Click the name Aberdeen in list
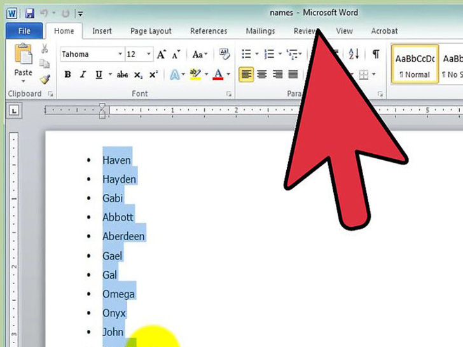 pyautogui.click(x=124, y=236)
